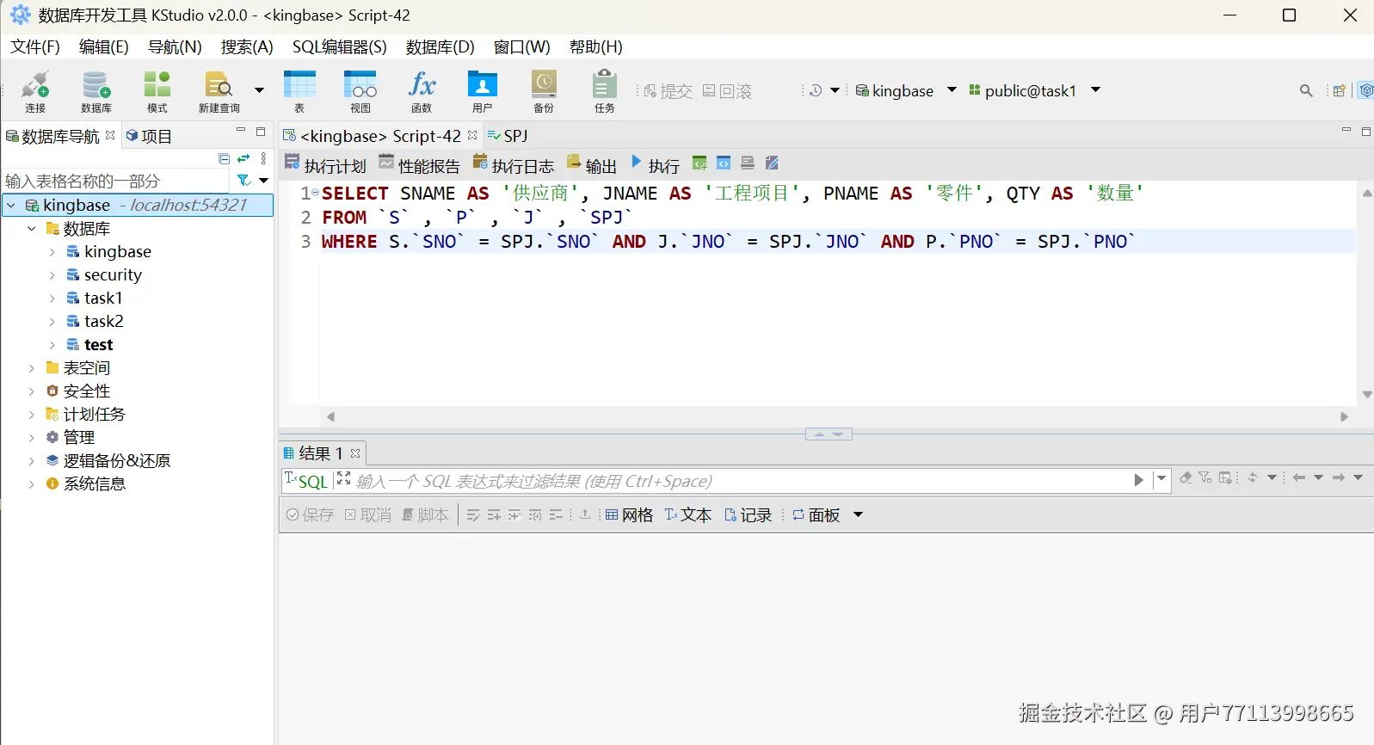1374x745 pixels.
Task: Open the SQL编辑器(S) menu
Action: coord(340,46)
